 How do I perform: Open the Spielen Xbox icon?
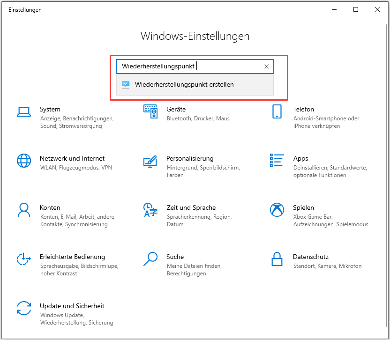(277, 210)
